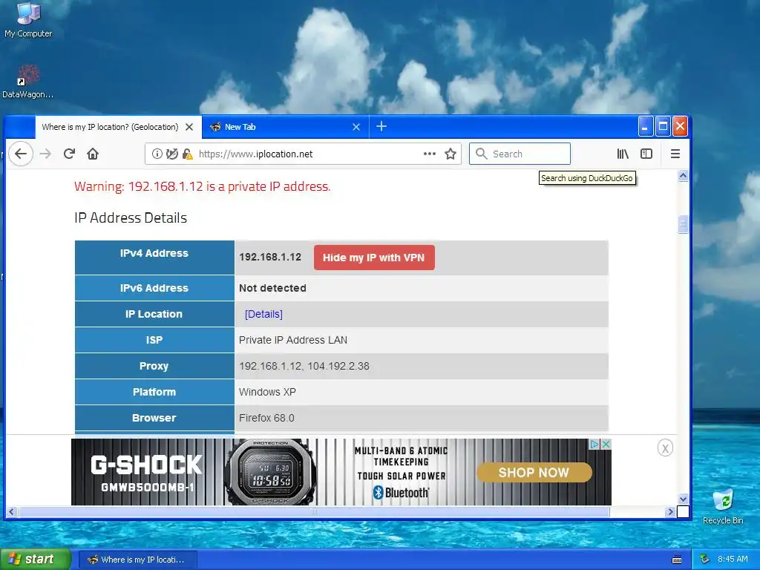Click the 'IPv4 Address' header cell

[154, 258]
